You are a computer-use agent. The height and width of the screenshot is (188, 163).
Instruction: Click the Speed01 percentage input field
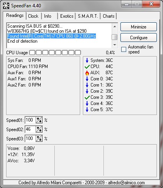(30, 120)
